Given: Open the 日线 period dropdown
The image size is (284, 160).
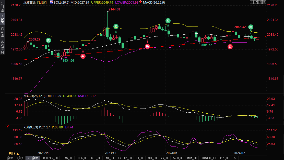Looking at the screenshot, I should [14, 154].
